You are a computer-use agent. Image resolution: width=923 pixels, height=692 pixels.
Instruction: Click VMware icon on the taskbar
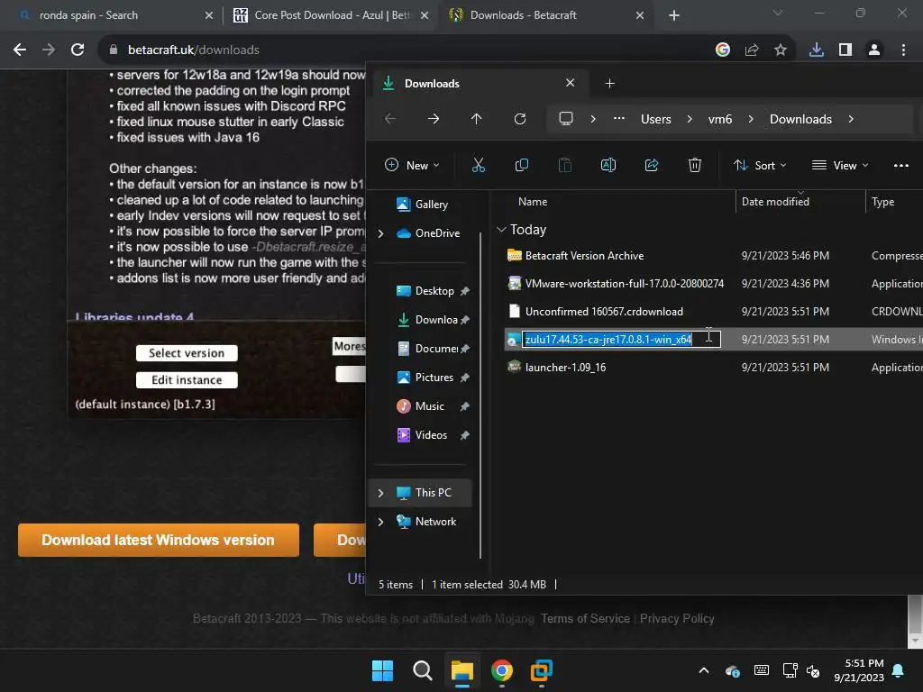pos(541,670)
